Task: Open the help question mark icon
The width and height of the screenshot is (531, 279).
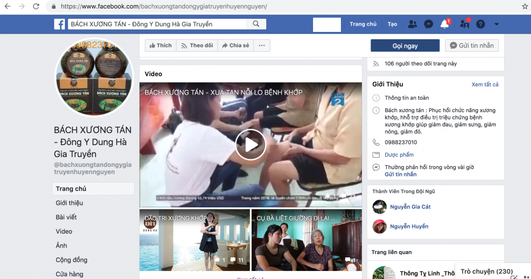Action: click(480, 24)
